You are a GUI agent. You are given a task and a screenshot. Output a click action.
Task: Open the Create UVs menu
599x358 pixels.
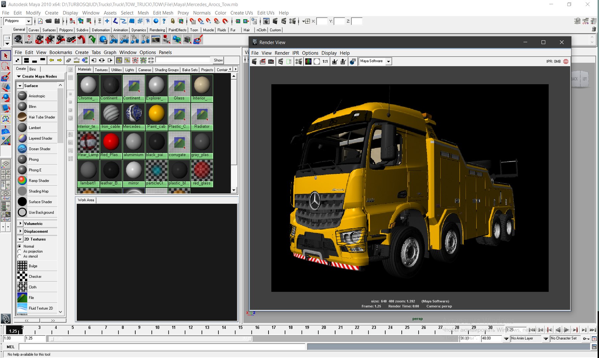(x=242, y=13)
